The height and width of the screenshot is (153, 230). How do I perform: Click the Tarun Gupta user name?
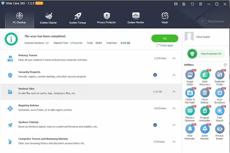(x=203, y=37)
